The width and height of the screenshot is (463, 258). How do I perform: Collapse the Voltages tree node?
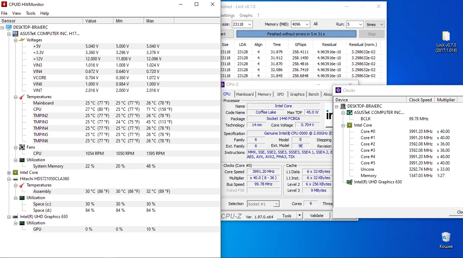point(16,40)
